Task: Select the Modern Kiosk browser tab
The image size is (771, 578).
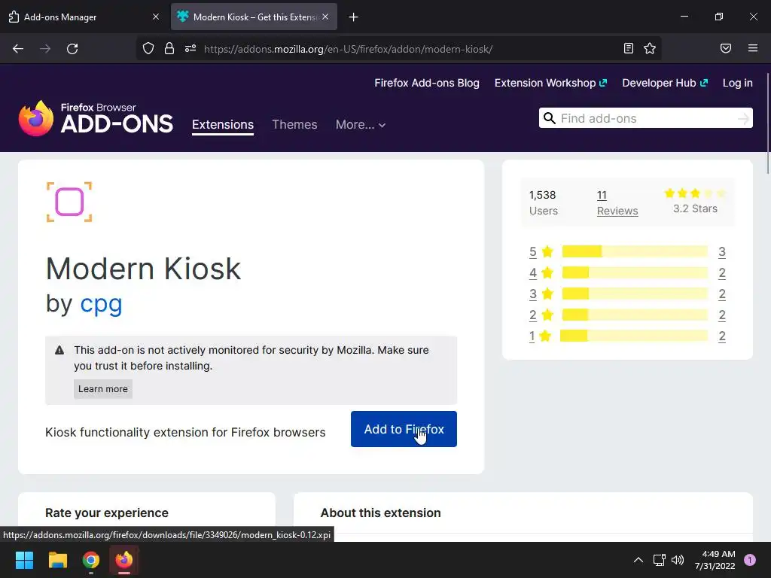Action: click(254, 17)
